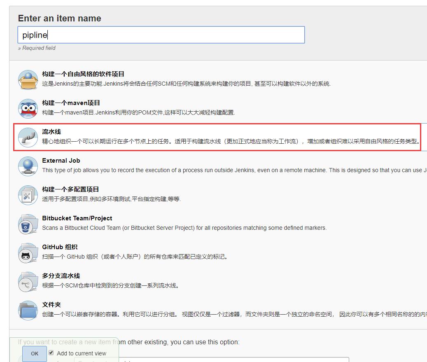Click the multibranch pipeline branch icon
Screen dimensions: 427x362
coord(28,282)
